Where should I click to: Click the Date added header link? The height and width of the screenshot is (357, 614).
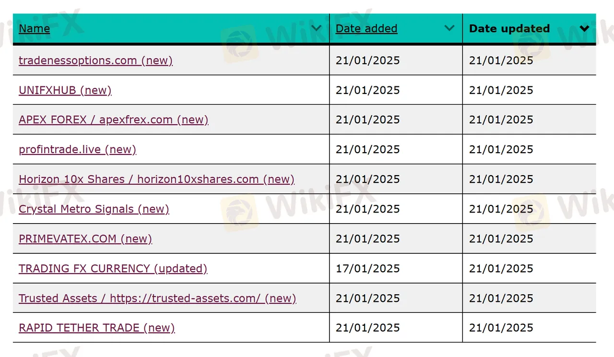coord(366,29)
